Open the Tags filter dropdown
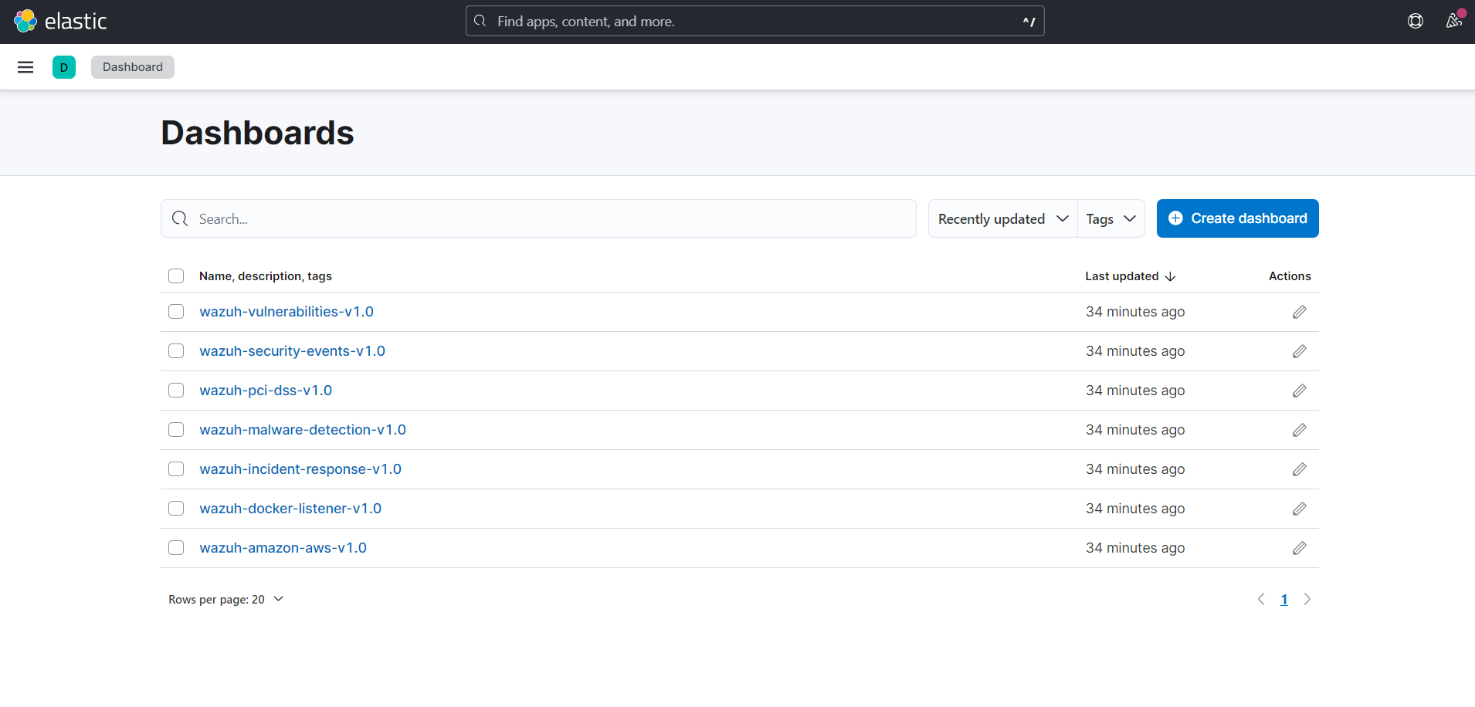Screen dimensions: 1475x707 coord(1110,219)
